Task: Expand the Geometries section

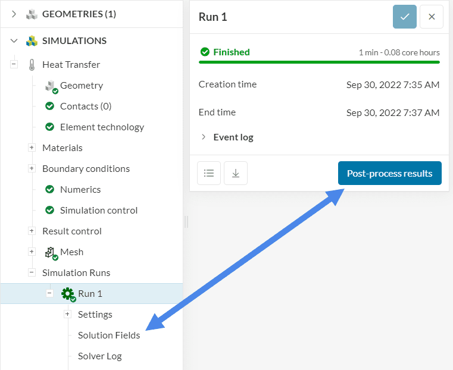Action: 14,14
